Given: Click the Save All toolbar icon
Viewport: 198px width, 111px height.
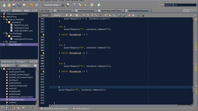Looking at the screenshot, I should coord(19,5).
